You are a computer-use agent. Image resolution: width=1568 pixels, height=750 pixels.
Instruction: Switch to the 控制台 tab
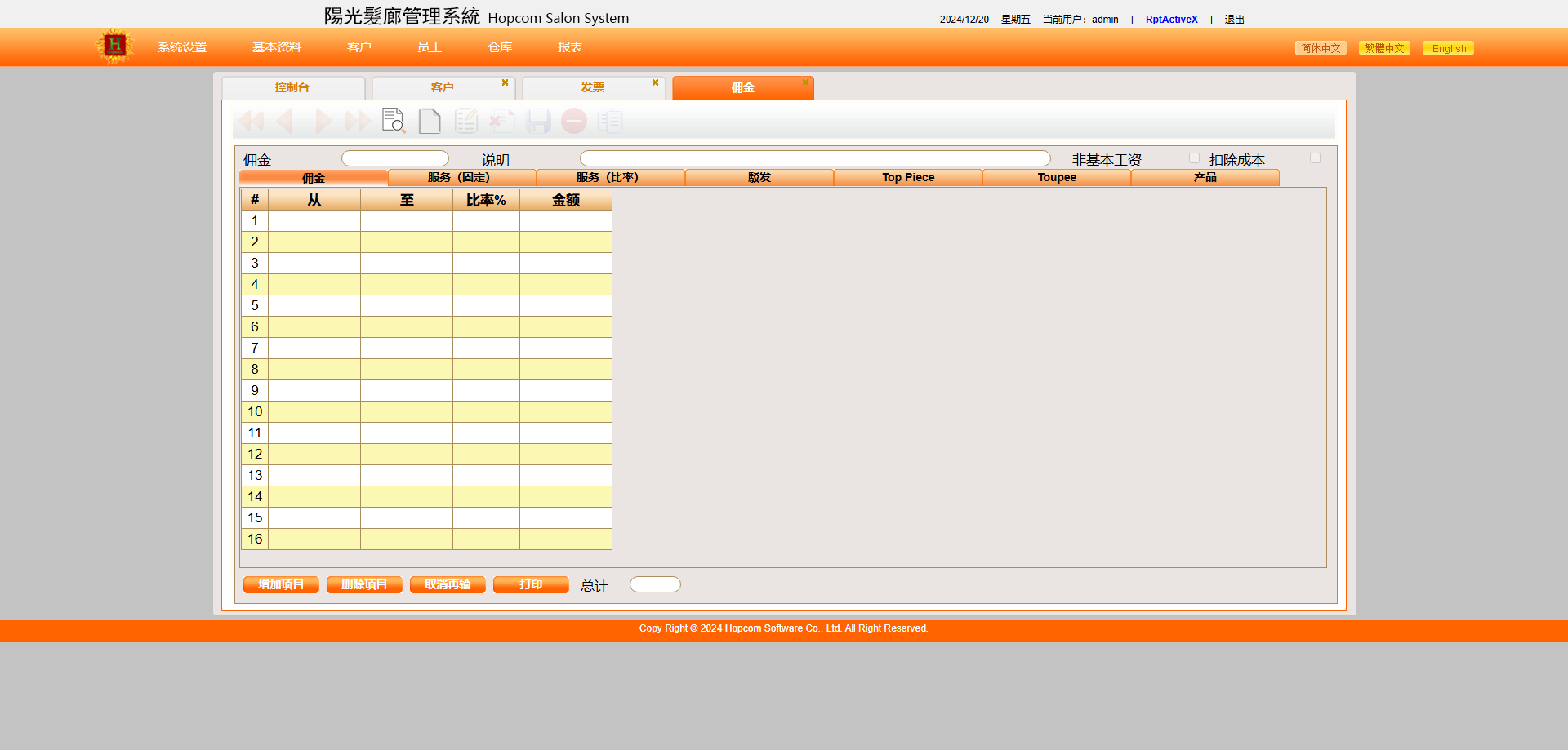point(292,87)
